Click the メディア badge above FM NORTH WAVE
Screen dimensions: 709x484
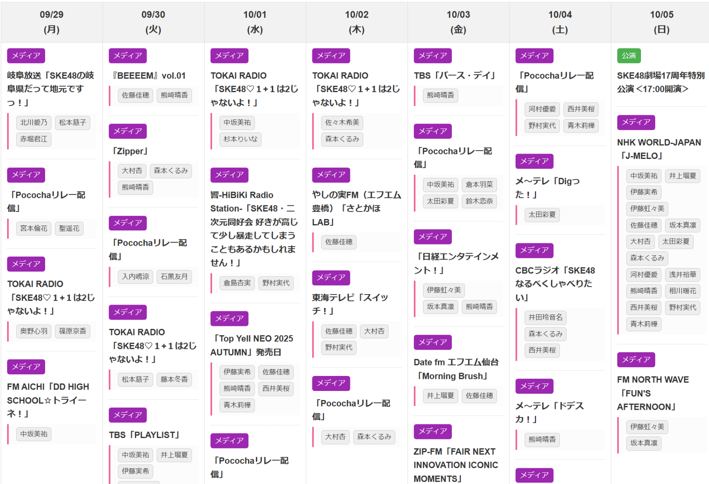point(636,359)
